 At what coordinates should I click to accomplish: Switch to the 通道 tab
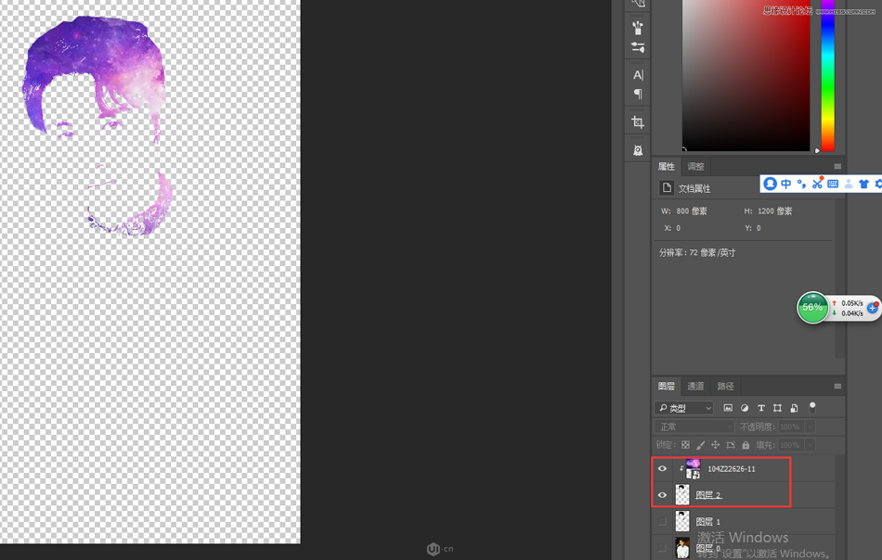(x=695, y=386)
